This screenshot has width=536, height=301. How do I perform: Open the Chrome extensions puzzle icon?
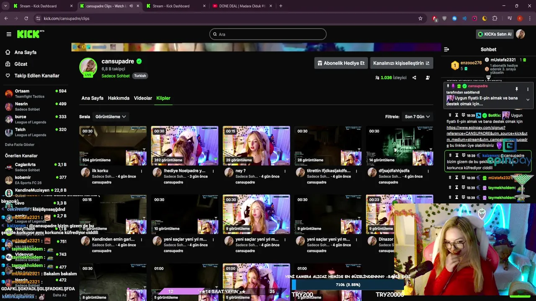point(495,18)
